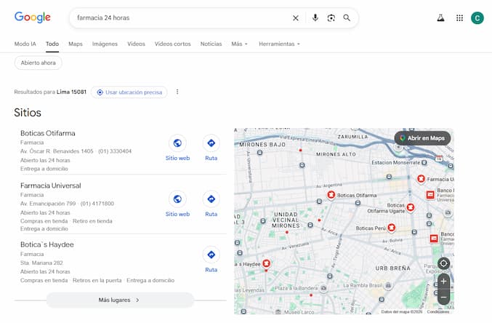Start voice search with the microphone icon
This screenshot has width=492, height=323.
(x=315, y=18)
